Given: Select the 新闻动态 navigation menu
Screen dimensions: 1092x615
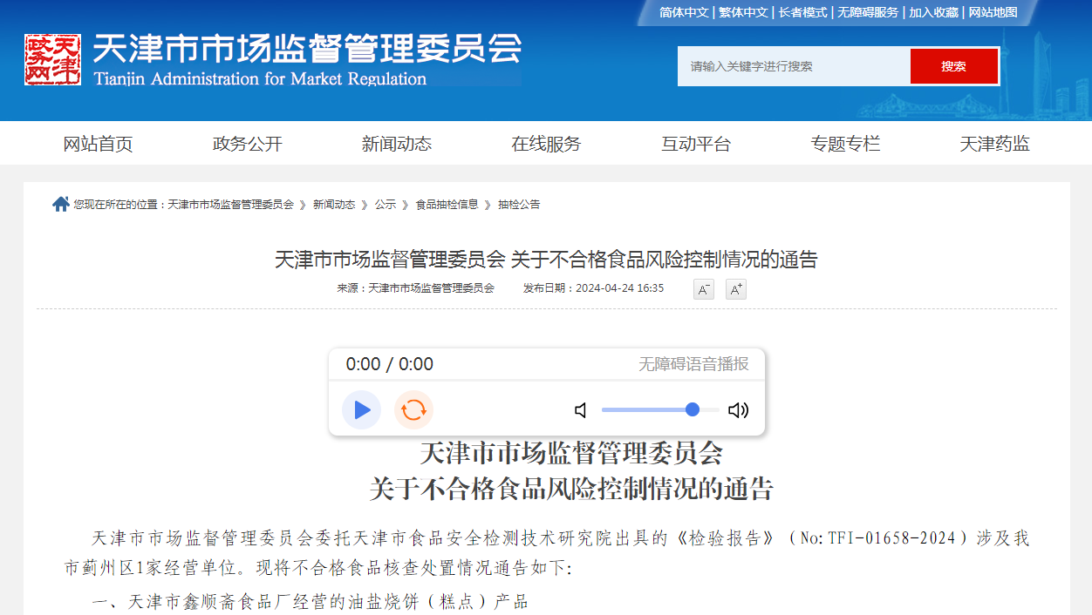Looking at the screenshot, I should 397,144.
